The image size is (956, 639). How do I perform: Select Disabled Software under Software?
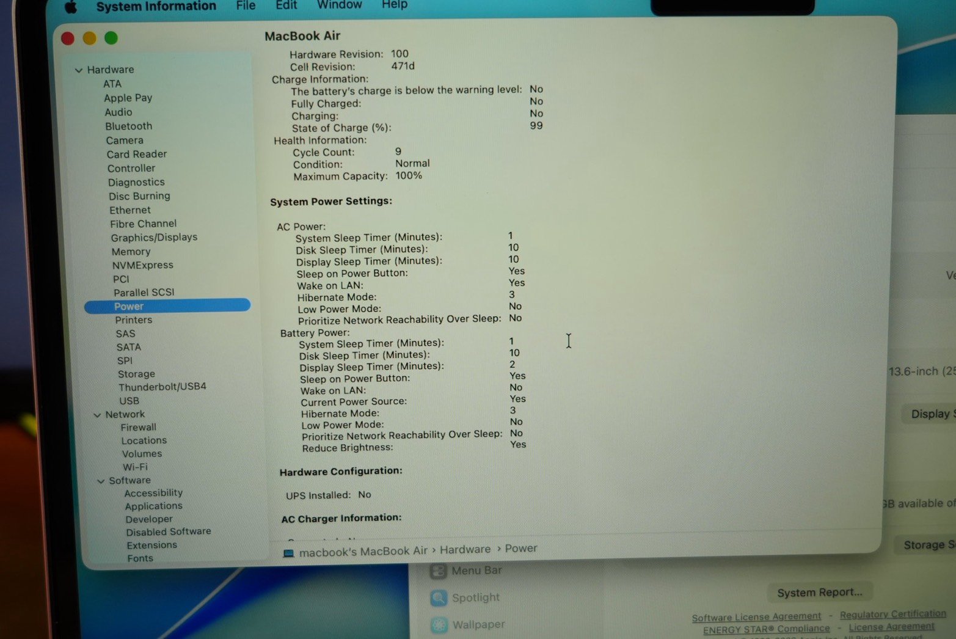tap(169, 532)
